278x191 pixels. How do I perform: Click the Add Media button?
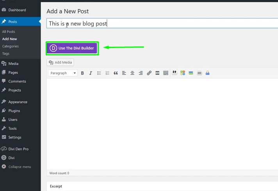pos(61,62)
